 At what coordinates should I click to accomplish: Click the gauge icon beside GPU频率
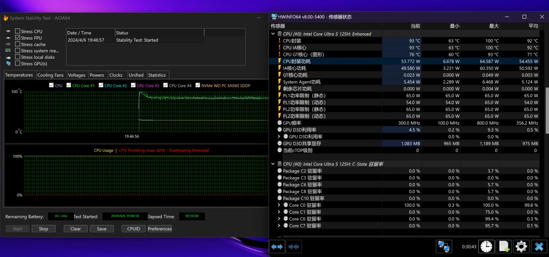(279, 123)
